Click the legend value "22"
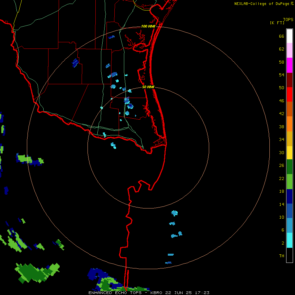This screenshot has height=295, width=295. pos(282,178)
